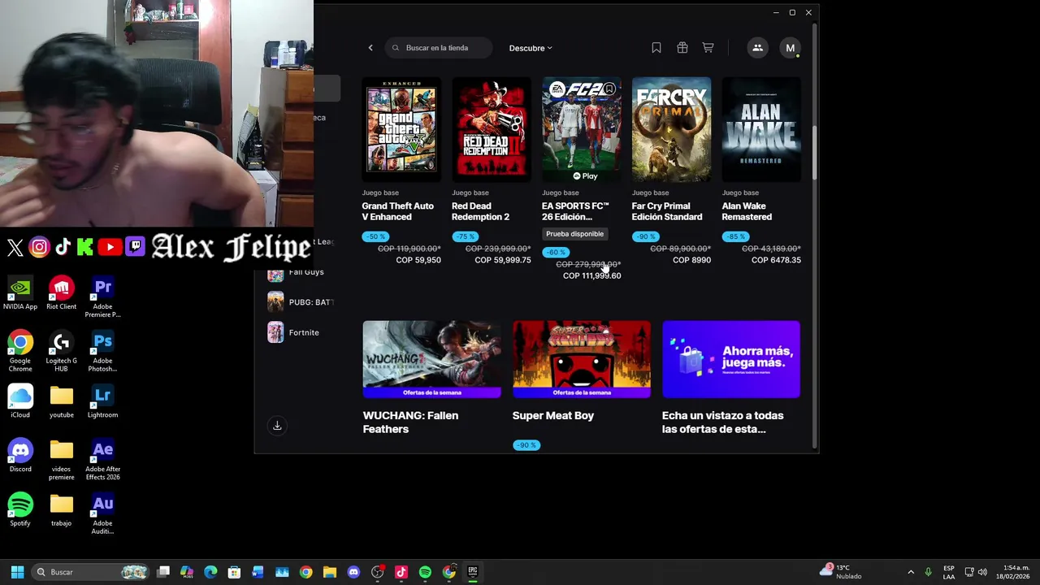The width and height of the screenshot is (1040, 585).
Task: Open Lightroom desktop shortcut
Action: click(102, 402)
